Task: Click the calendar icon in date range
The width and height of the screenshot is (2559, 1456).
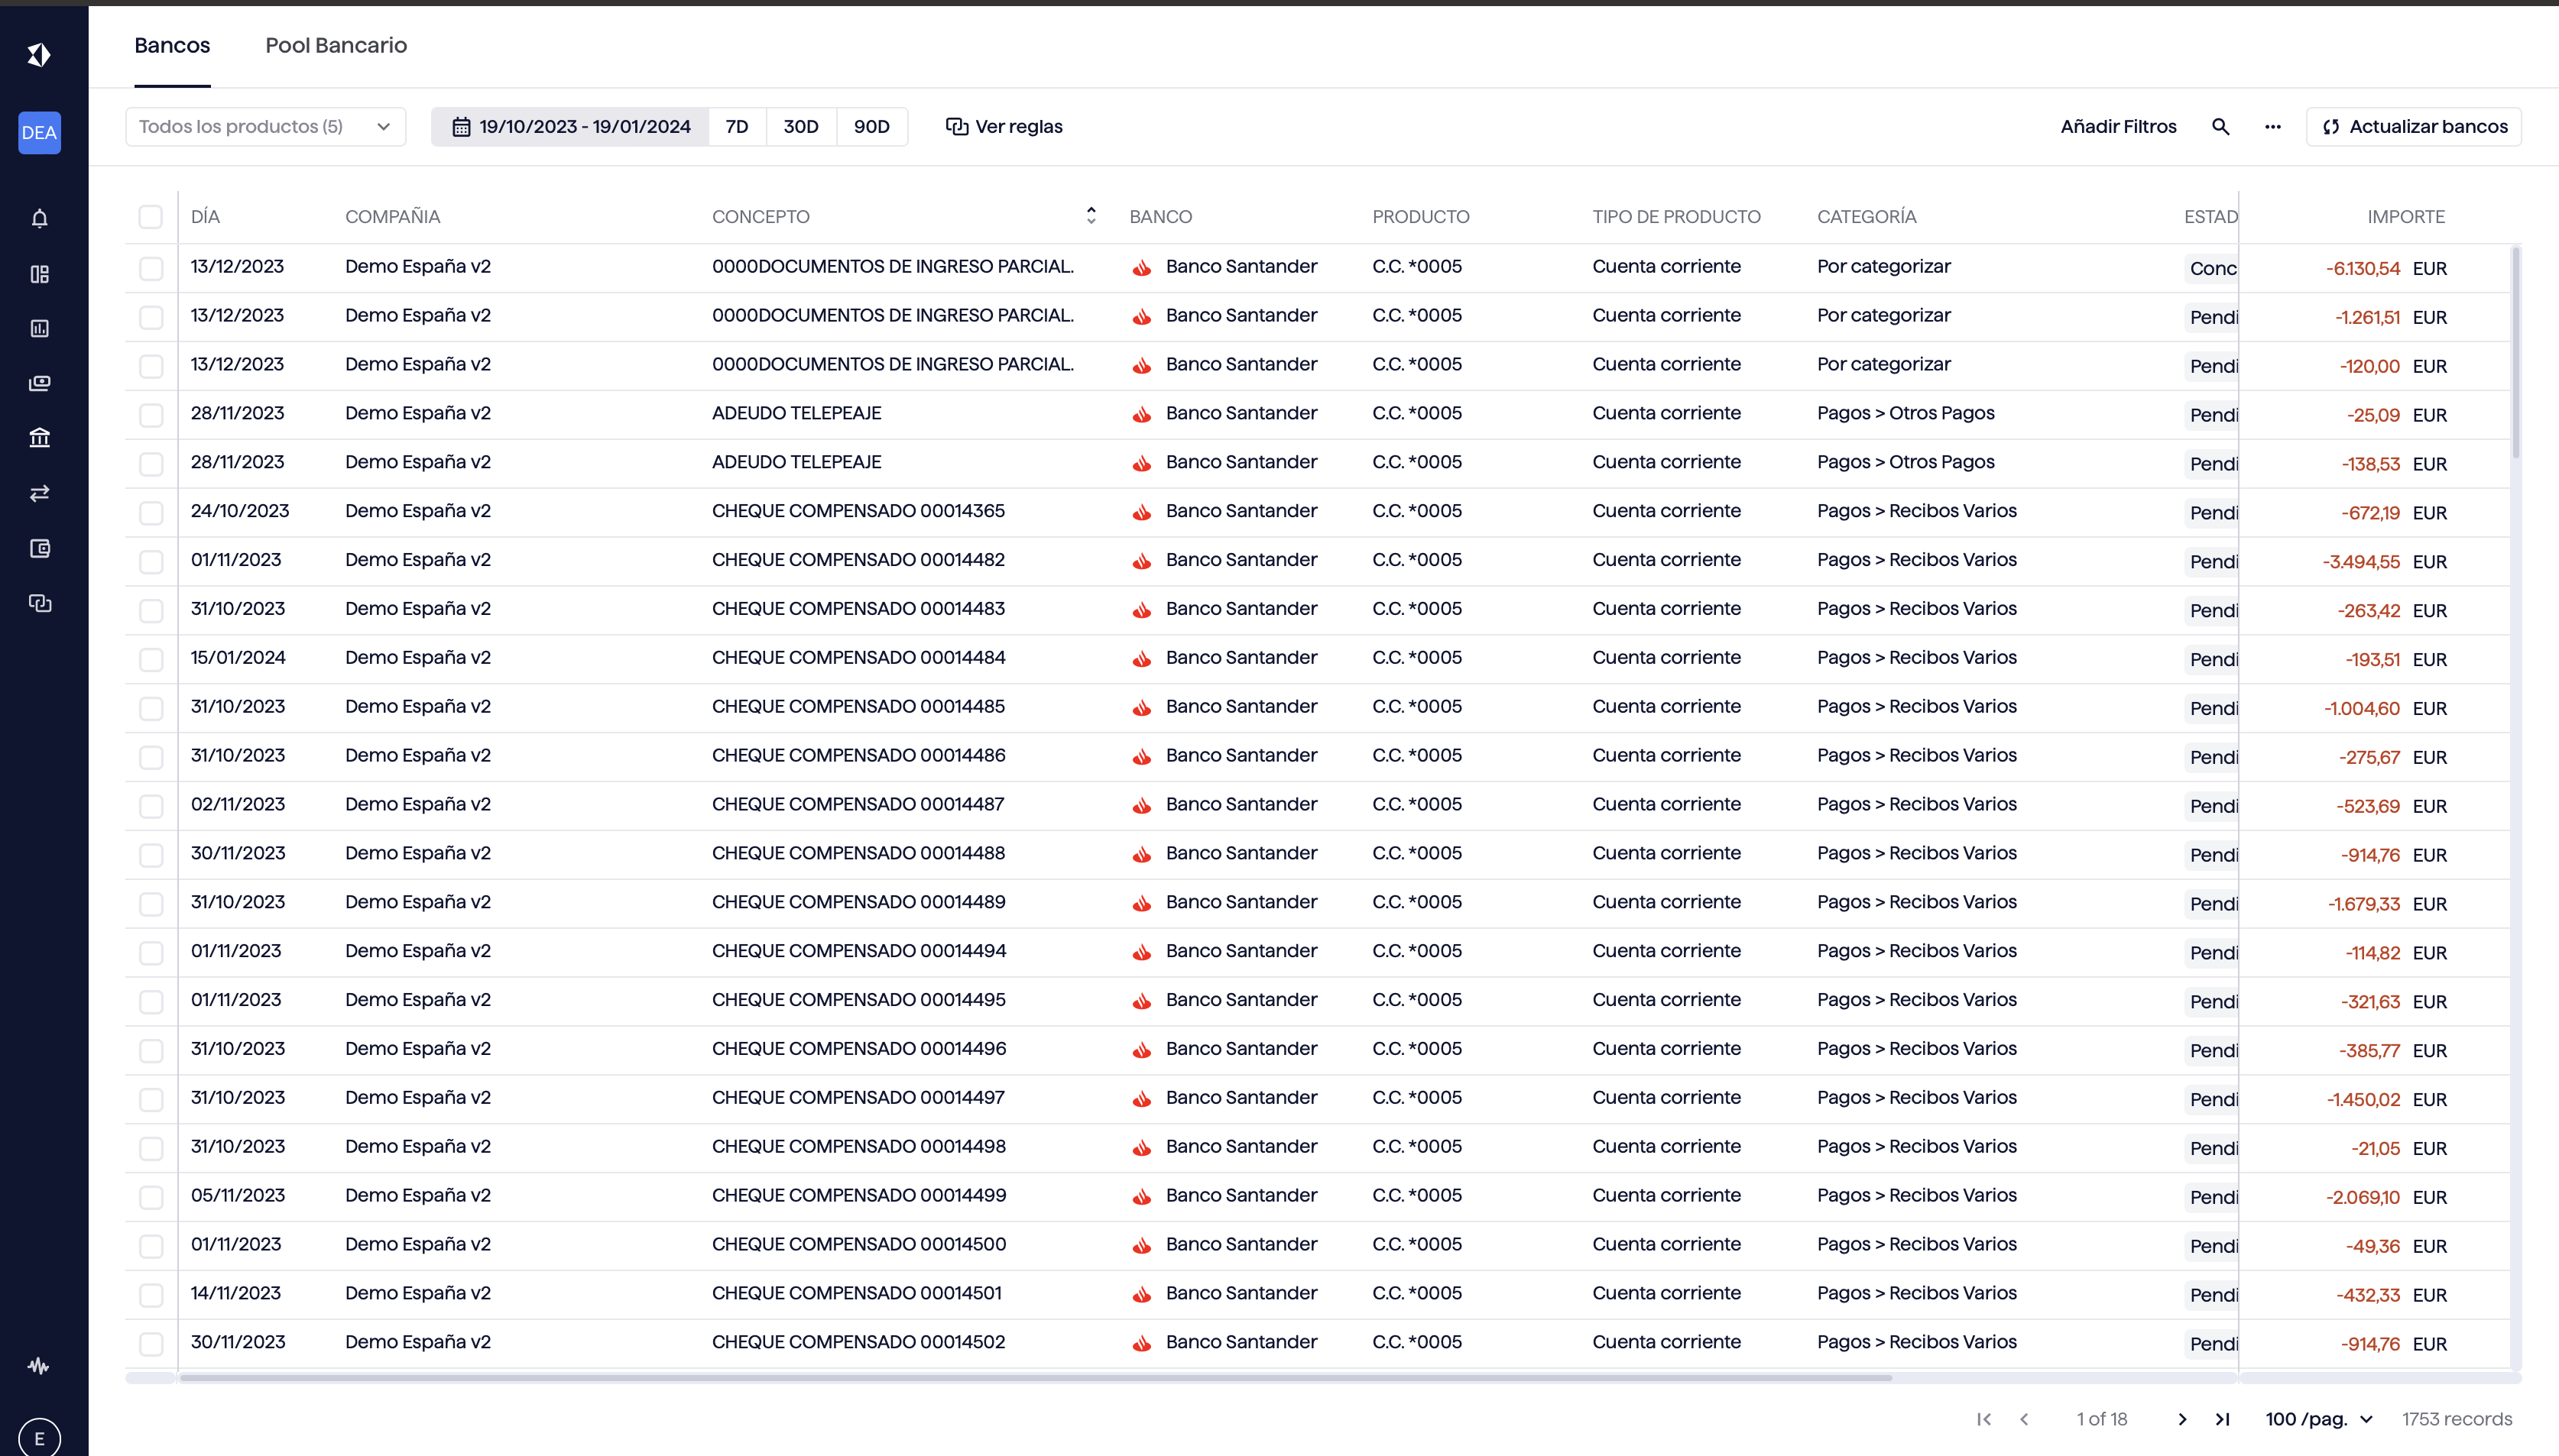Action: (x=461, y=127)
